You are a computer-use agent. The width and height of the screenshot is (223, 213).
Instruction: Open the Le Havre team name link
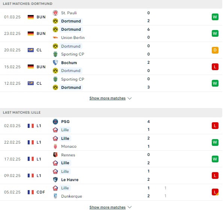tap(70, 180)
